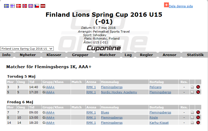Click the Latvian flag icon

(43, 6)
